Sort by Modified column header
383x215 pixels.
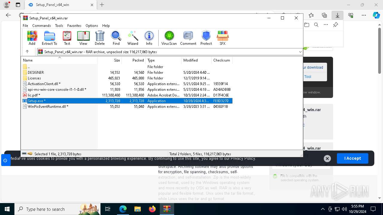(x=197, y=60)
